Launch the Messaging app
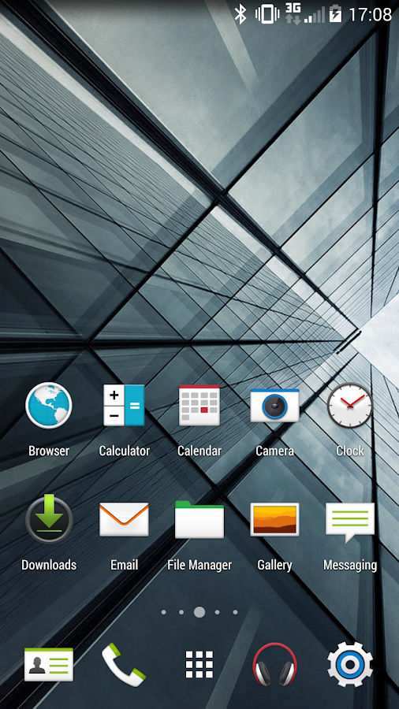The width and height of the screenshot is (399, 709). 349,522
